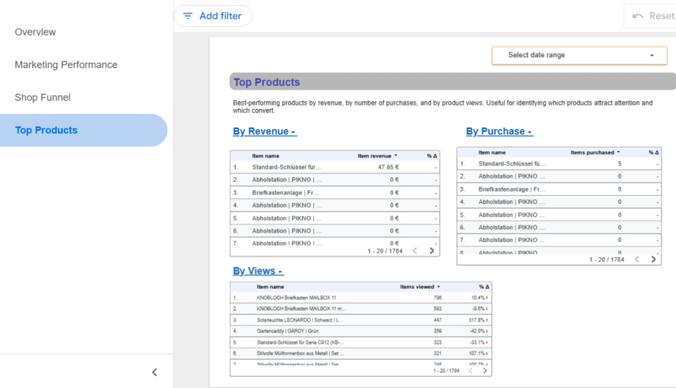The height and width of the screenshot is (388, 676).
Task: Select Standard-Schlüssel fü row in By Purchase
Action: tap(559, 163)
